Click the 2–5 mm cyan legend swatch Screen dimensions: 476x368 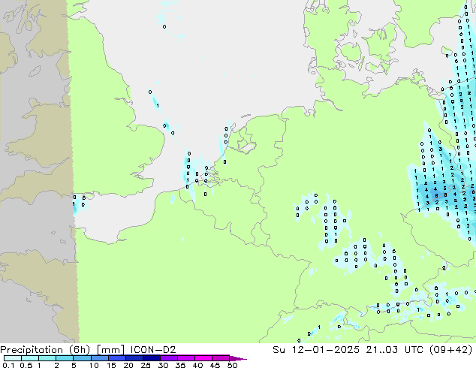tap(65, 358)
